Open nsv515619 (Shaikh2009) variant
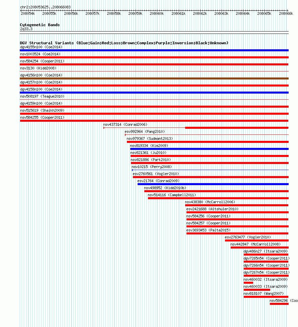This screenshot has height=327, width=298. click(42, 111)
